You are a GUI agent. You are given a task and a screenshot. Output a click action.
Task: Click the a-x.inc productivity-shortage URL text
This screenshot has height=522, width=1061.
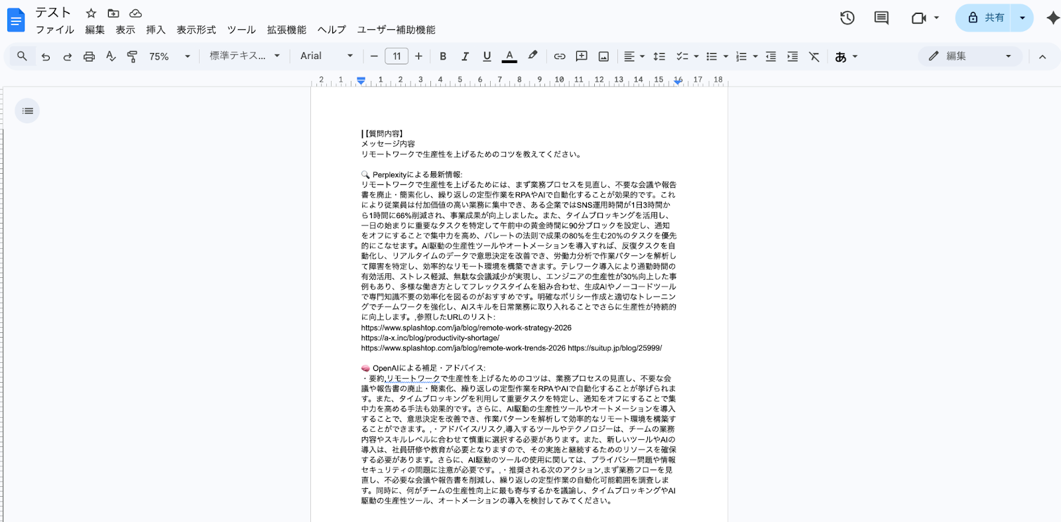(430, 338)
